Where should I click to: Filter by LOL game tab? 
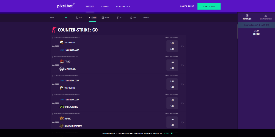(79, 18)
